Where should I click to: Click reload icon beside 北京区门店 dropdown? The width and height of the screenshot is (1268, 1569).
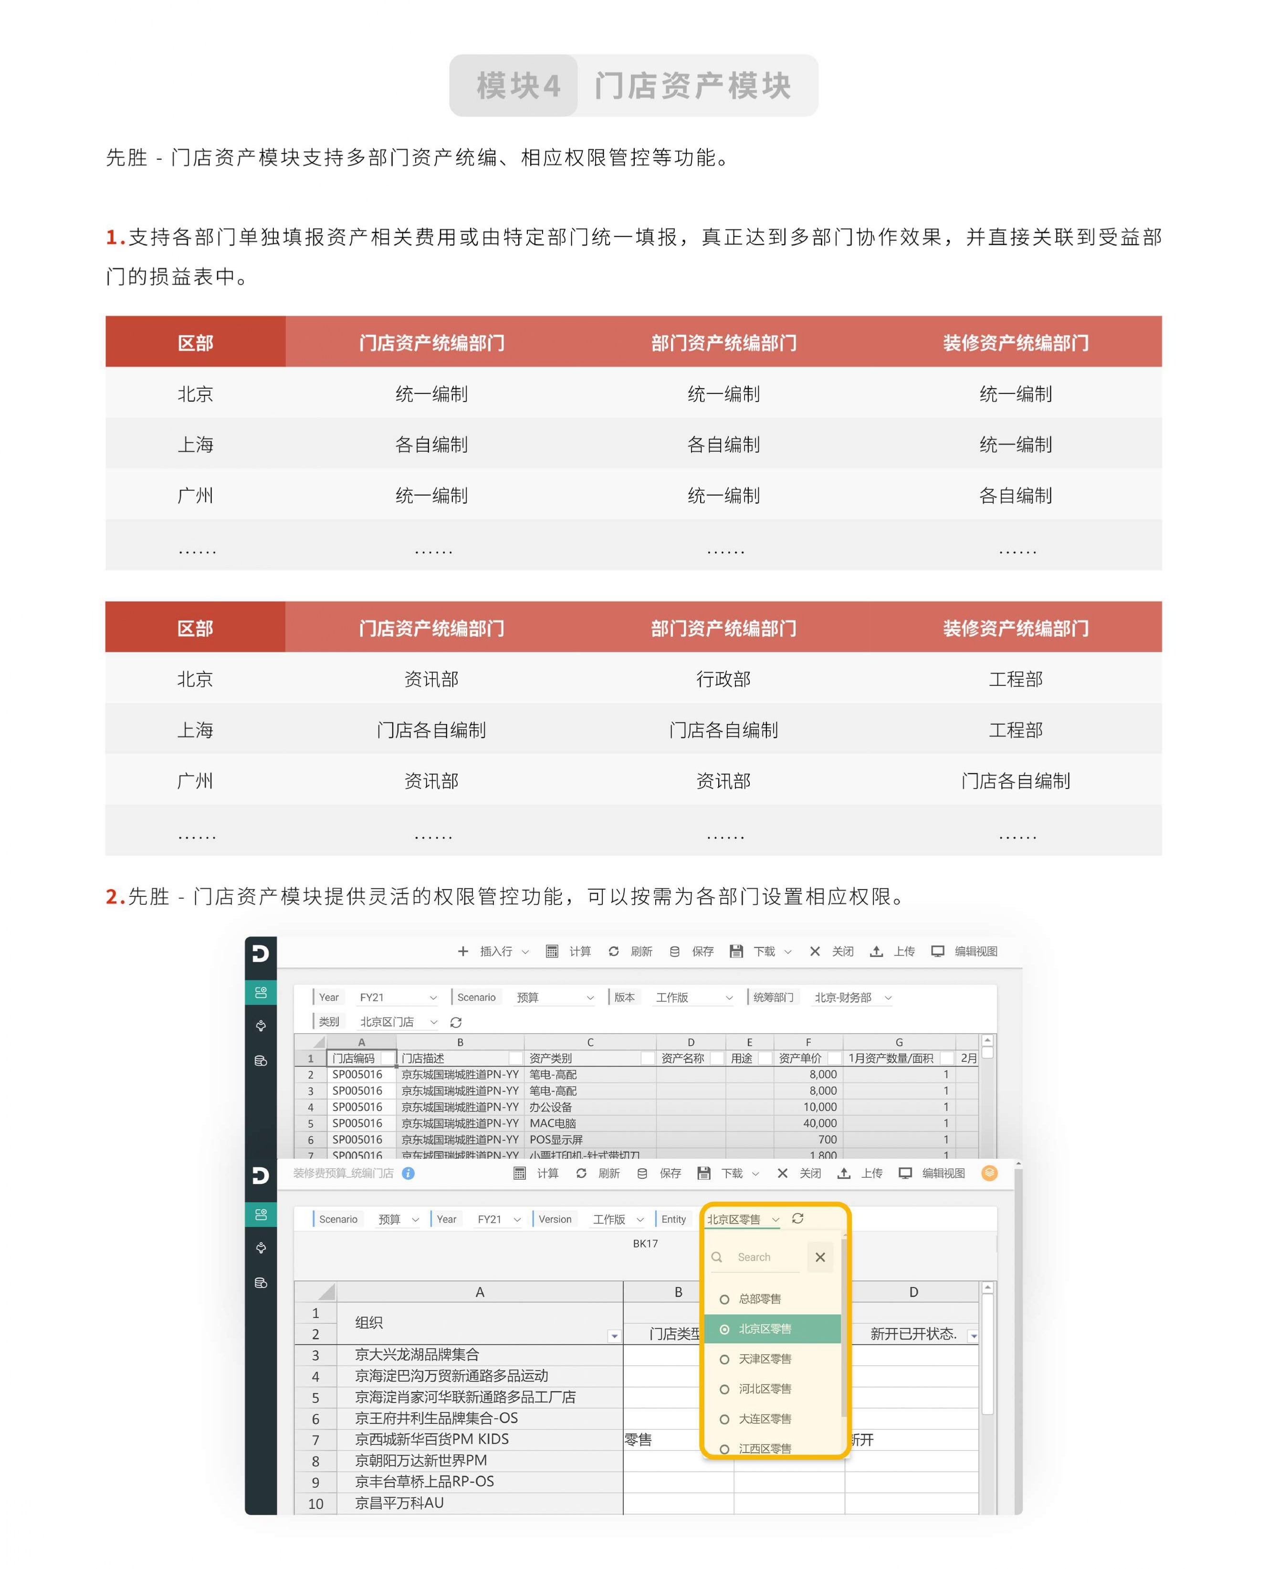[456, 1022]
